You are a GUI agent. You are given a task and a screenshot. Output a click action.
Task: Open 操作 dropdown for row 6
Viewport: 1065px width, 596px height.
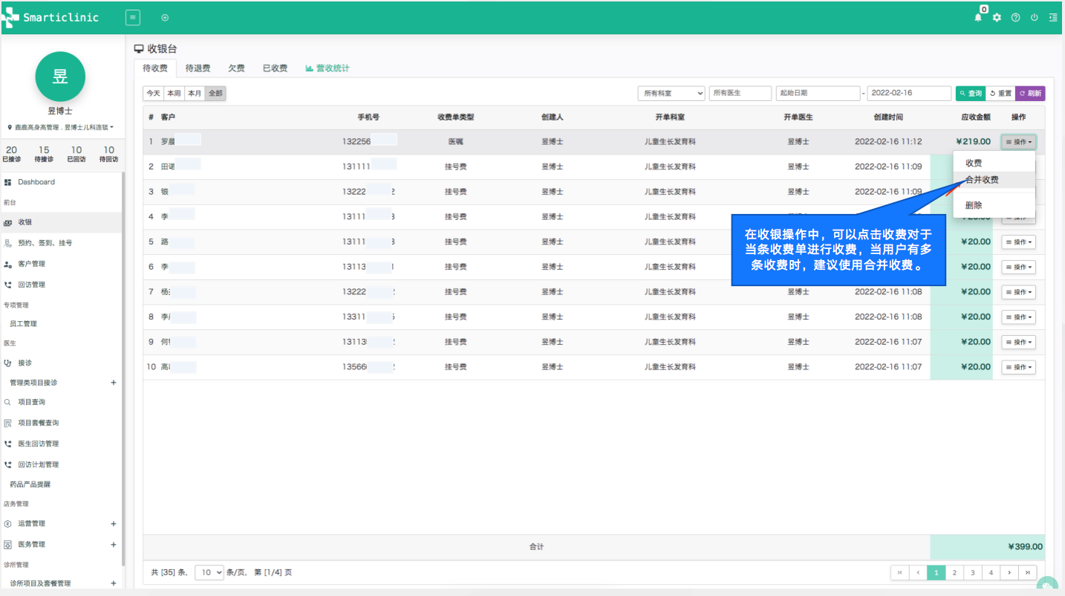pos(1018,267)
